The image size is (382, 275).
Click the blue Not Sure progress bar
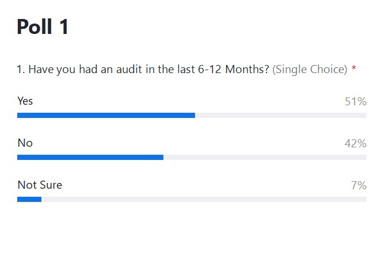(29, 200)
